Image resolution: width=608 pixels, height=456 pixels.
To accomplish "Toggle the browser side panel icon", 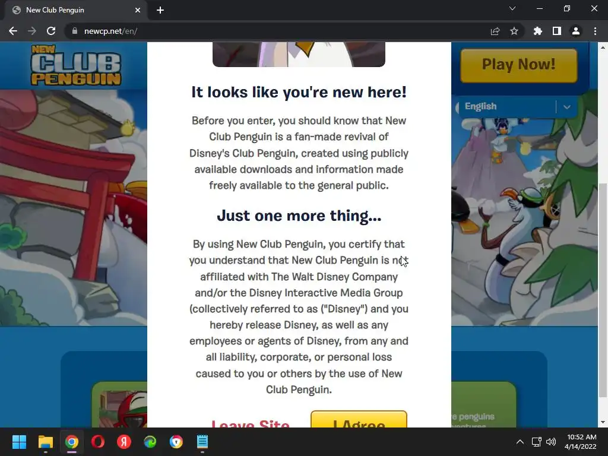I will coord(556,31).
